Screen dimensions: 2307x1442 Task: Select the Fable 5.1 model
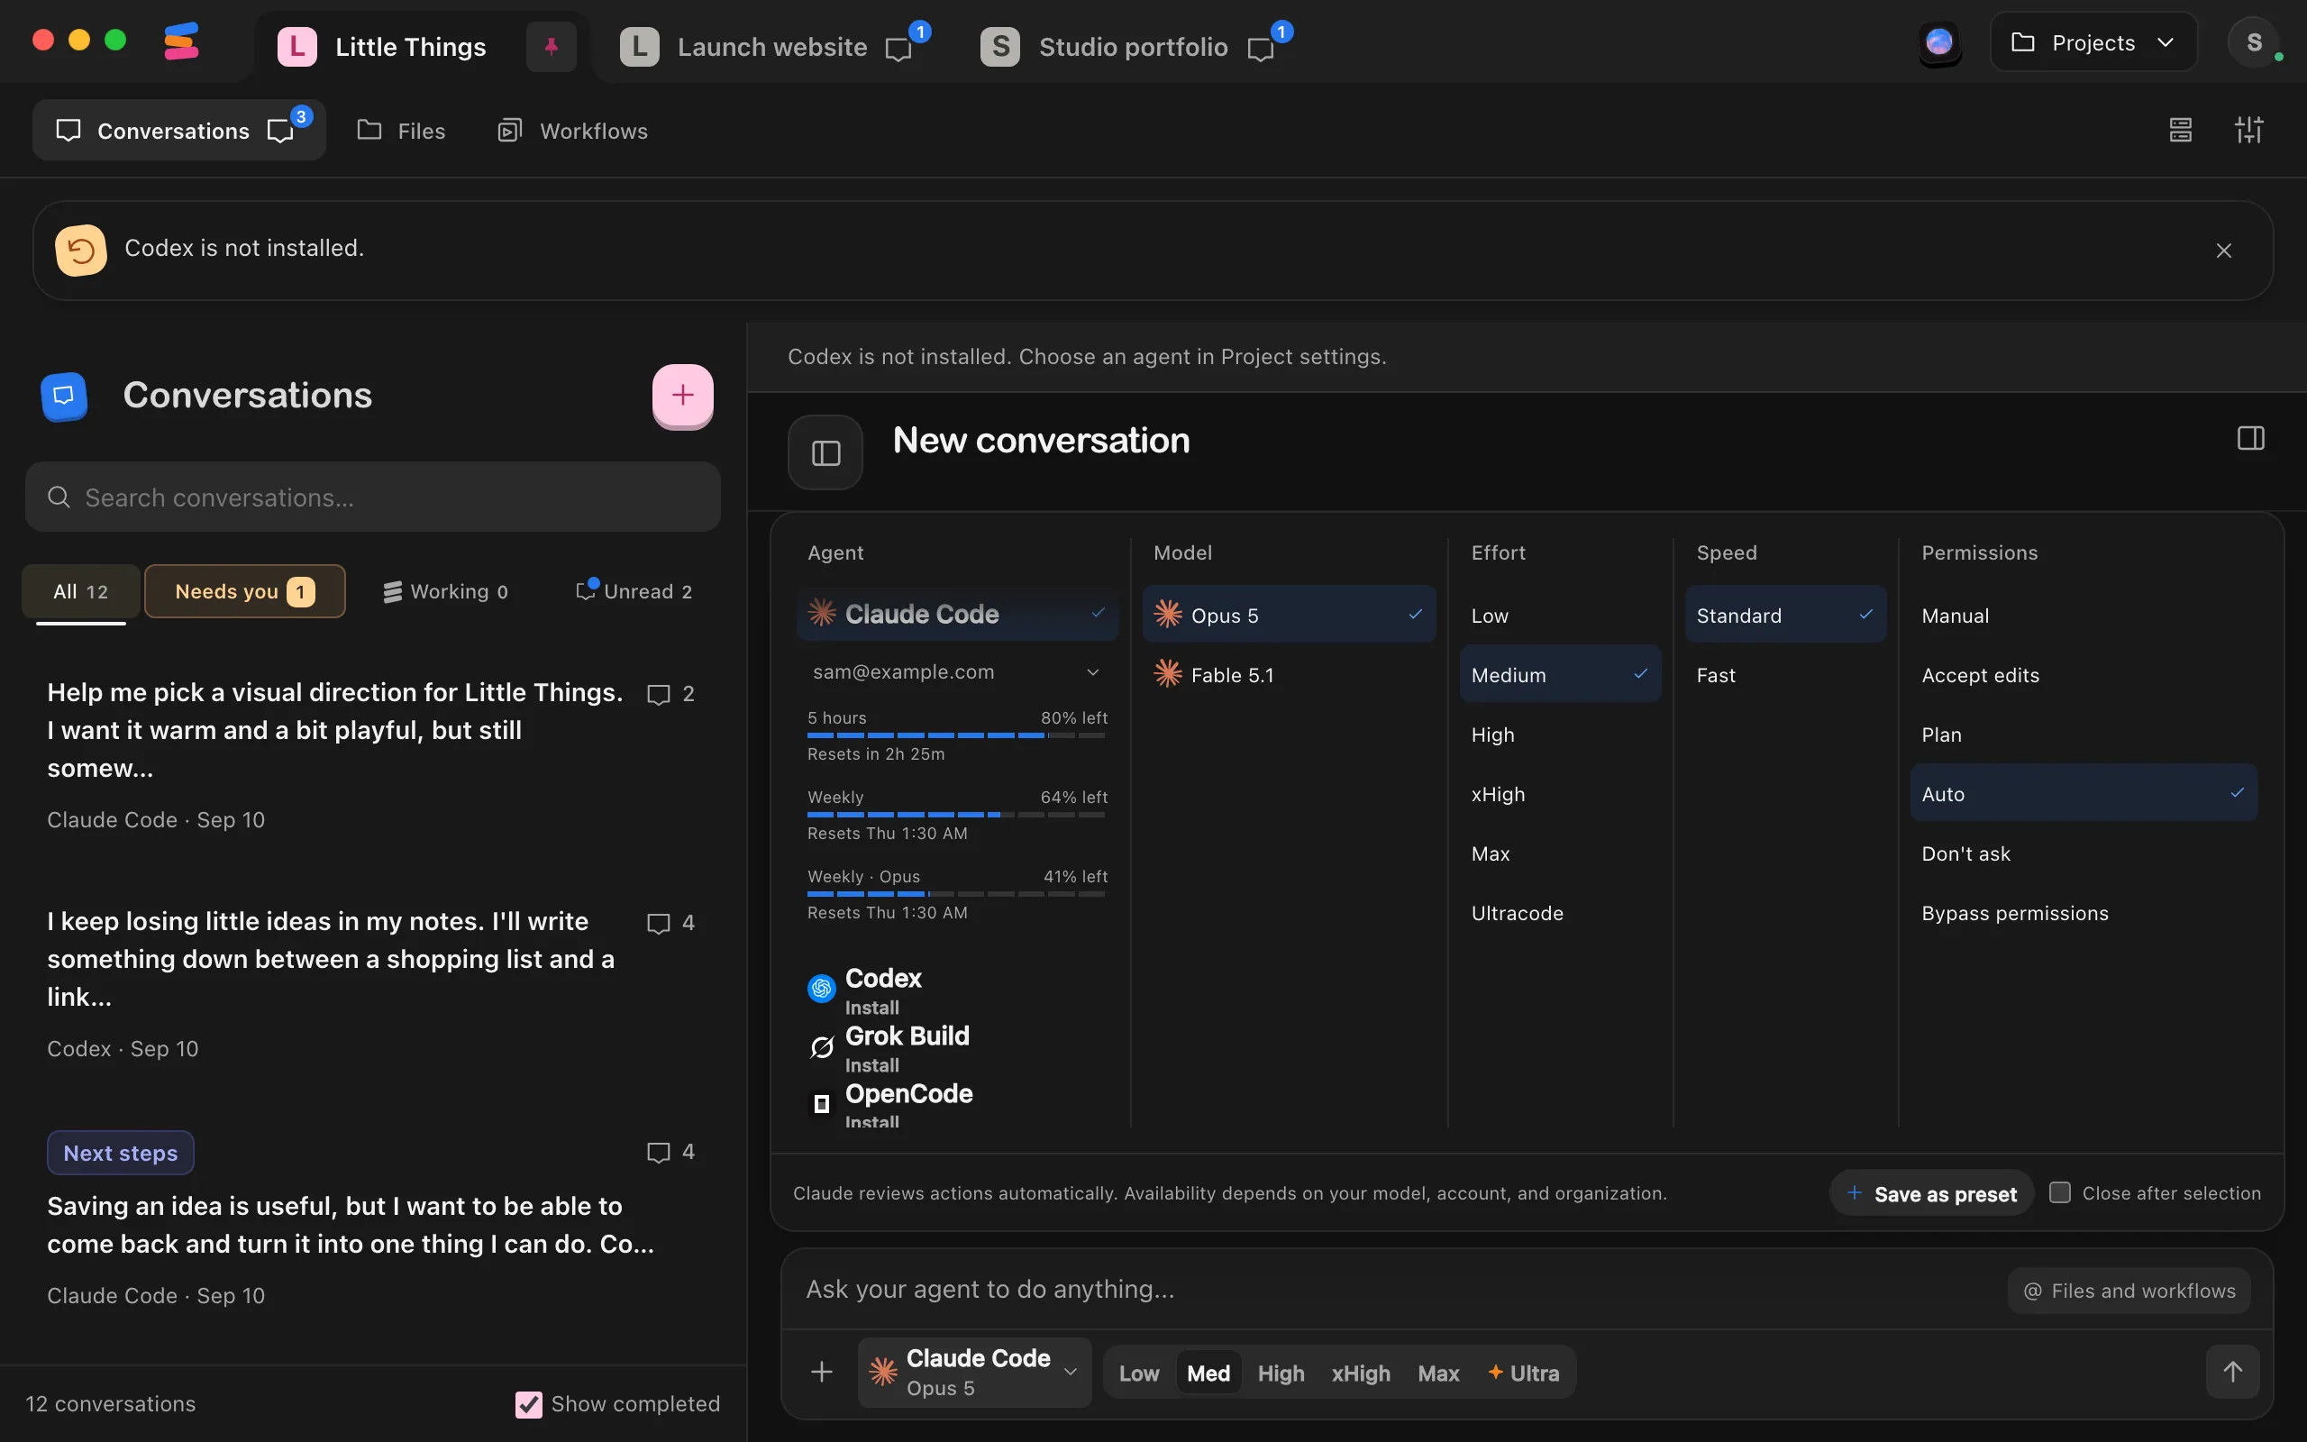tap(1289, 675)
